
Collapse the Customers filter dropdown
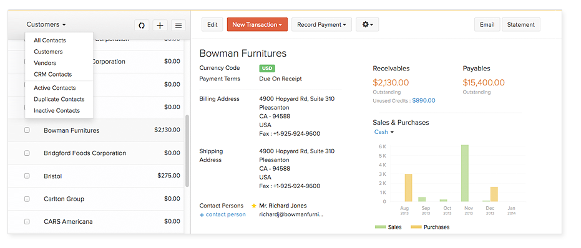(46, 24)
